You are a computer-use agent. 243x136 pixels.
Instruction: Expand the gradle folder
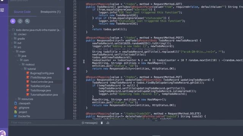(12, 39)
